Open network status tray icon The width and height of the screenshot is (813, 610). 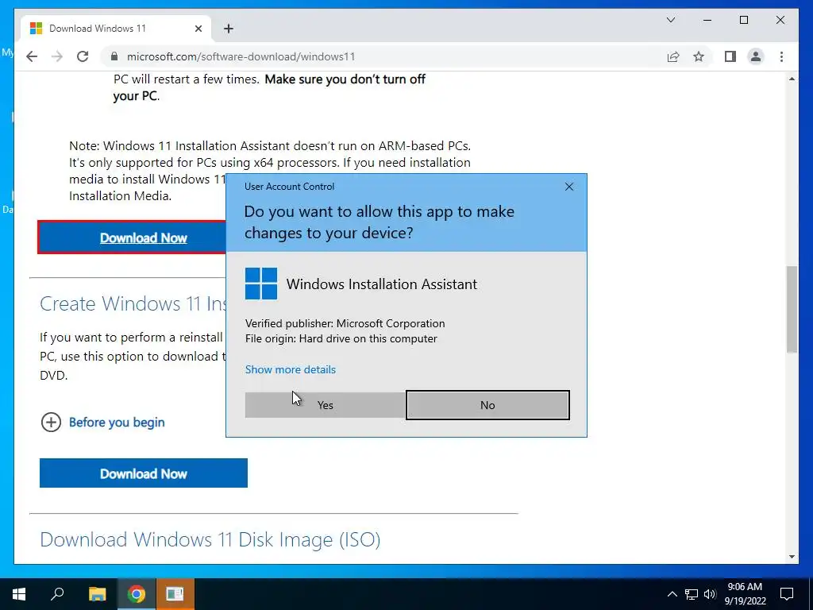coord(692,594)
